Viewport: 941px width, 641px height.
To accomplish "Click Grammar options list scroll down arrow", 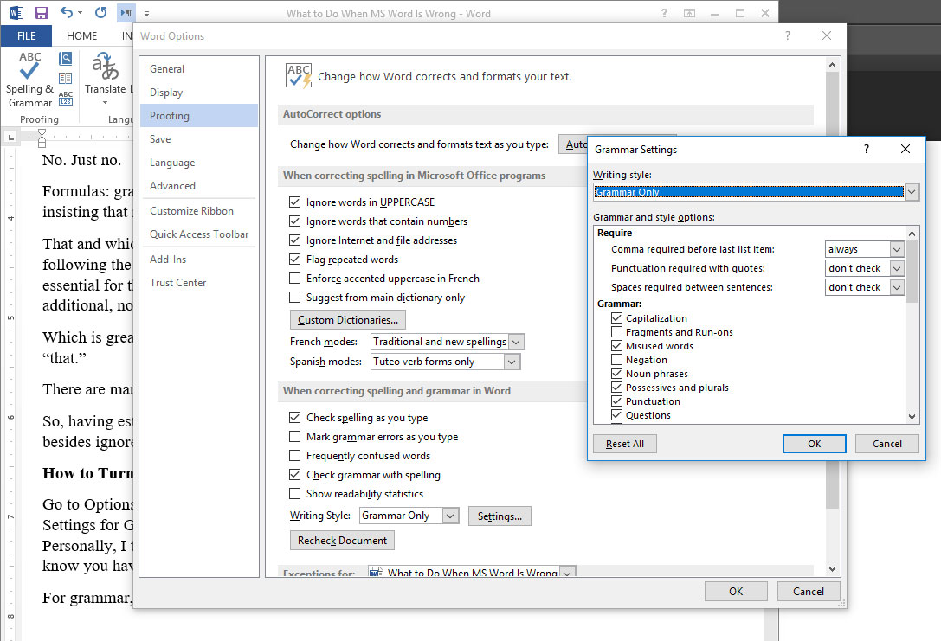I will [912, 417].
